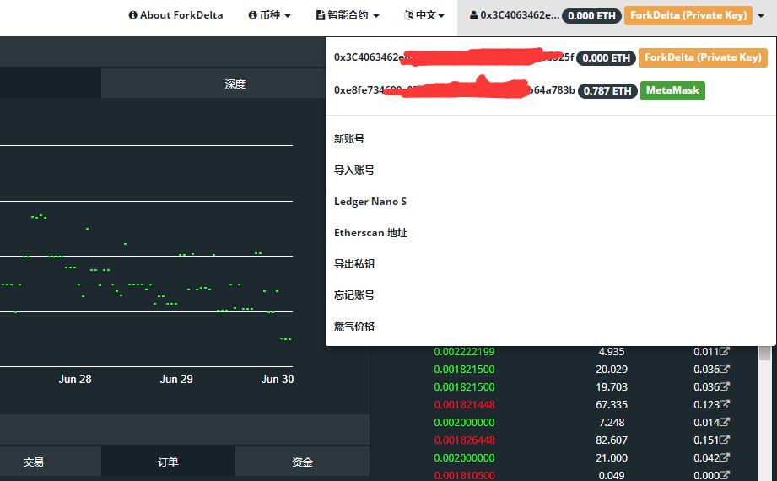Click the user icon before 0x3C4063462e...

tap(474, 15)
